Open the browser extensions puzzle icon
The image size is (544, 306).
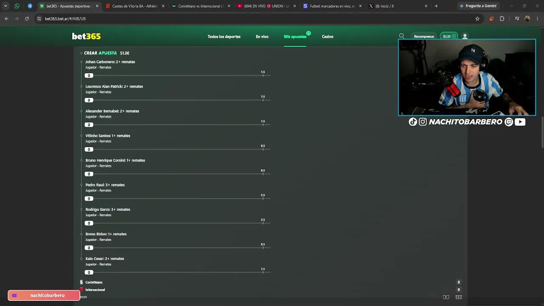(x=502, y=19)
